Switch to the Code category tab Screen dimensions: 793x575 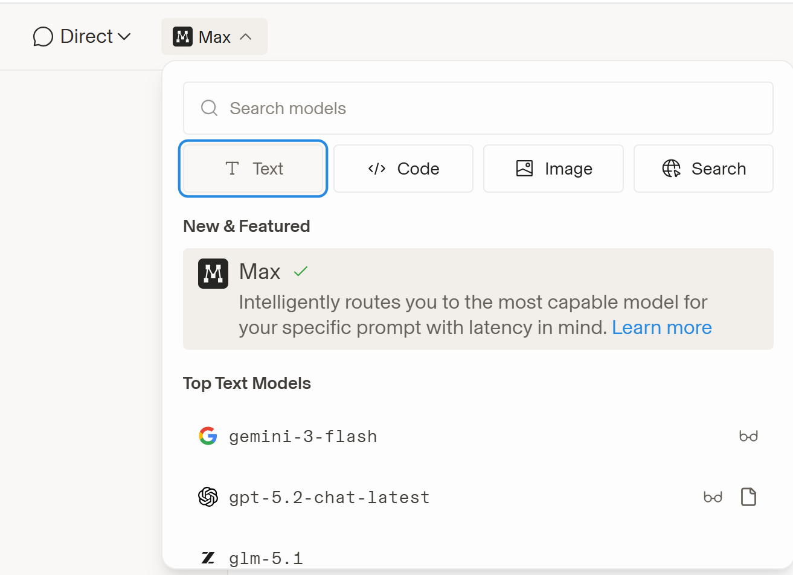pos(403,169)
